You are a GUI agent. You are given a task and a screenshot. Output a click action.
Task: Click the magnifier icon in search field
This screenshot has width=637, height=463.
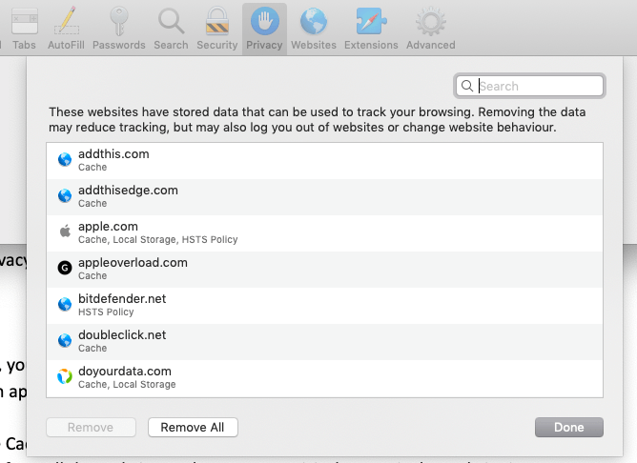[x=467, y=86]
